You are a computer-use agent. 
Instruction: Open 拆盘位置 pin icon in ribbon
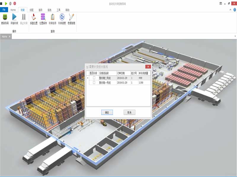(34, 17)
